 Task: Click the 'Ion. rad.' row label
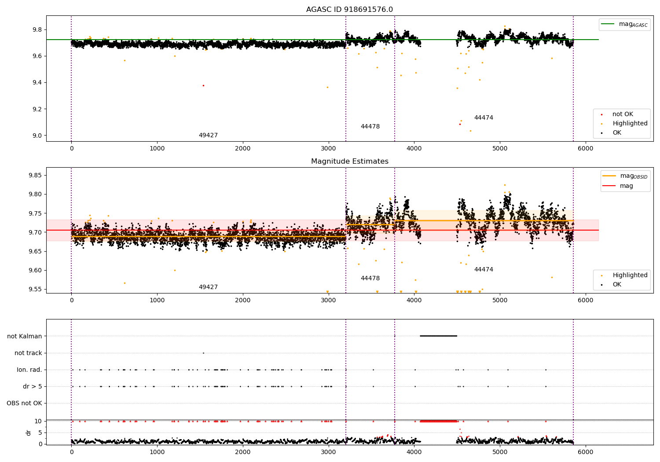pyautogui.click(x=29, y=370)
